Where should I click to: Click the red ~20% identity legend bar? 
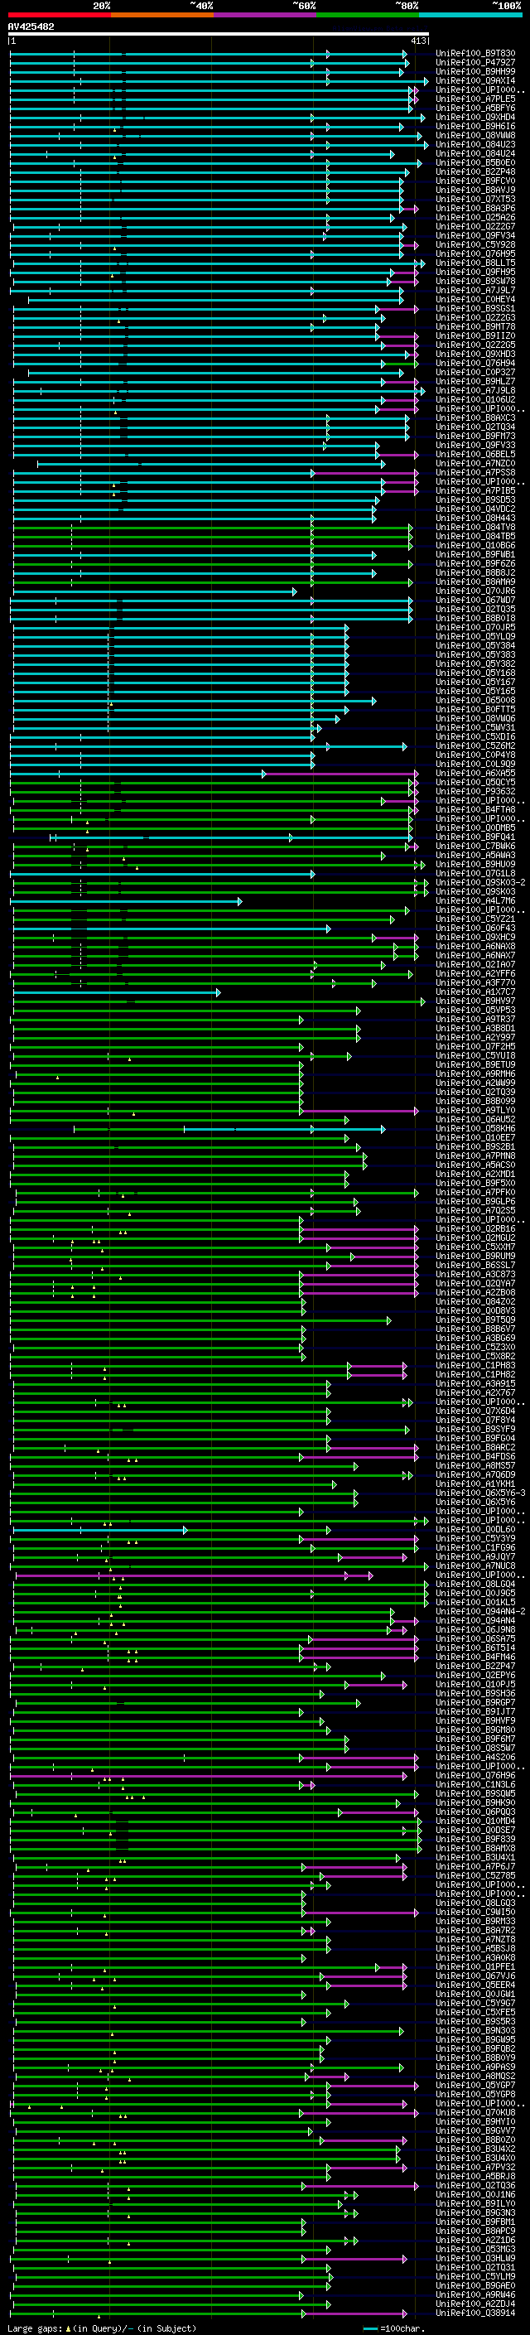coord(59,15)
